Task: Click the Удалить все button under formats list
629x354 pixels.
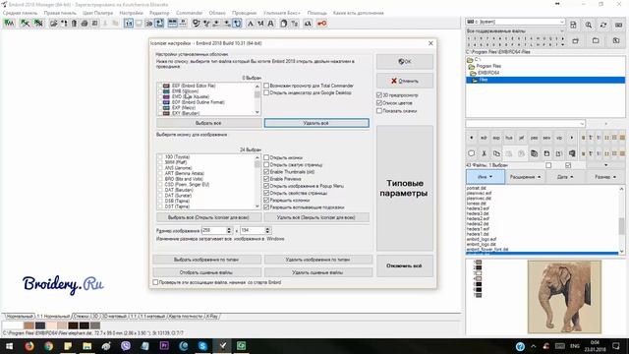Action: (x=316, y=123)
